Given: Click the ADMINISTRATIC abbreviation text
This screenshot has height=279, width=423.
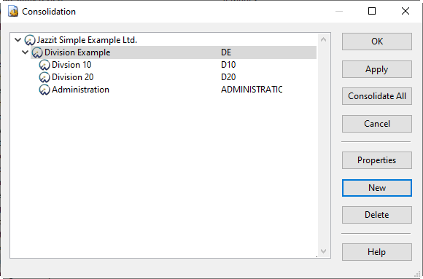Looking at the screenshot, I should point(252,90).
